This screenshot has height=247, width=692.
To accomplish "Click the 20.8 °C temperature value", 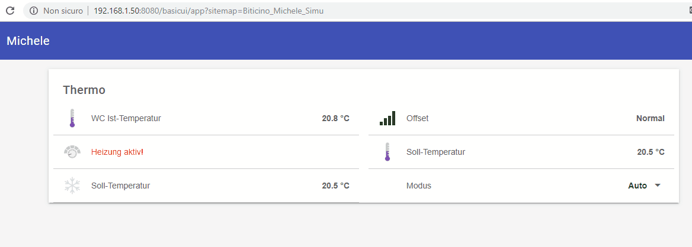I will (335, 118).
